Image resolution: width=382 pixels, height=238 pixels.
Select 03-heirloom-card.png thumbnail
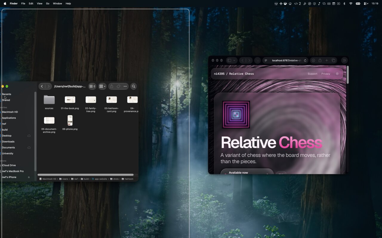click(112, 100)
